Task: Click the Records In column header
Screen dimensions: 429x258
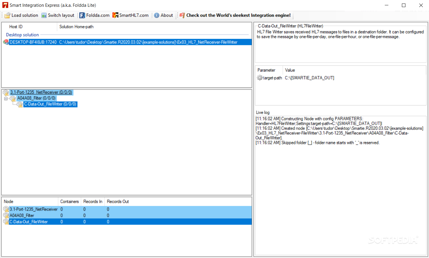Action: coord(93,201)
